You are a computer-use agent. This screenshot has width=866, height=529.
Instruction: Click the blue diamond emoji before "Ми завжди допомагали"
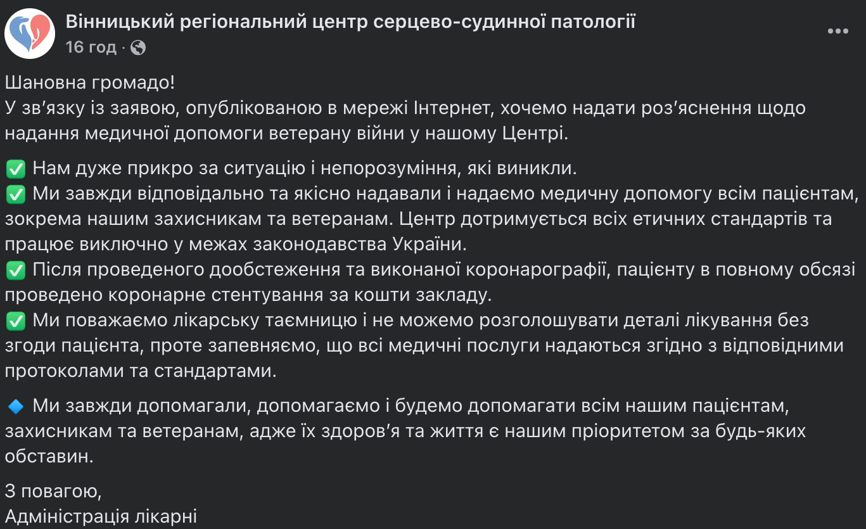[x=15, y=405]
